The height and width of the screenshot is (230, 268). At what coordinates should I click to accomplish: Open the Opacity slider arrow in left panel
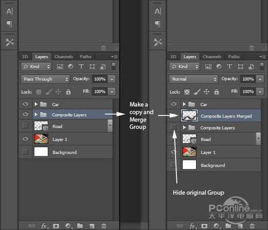(112, 79)
